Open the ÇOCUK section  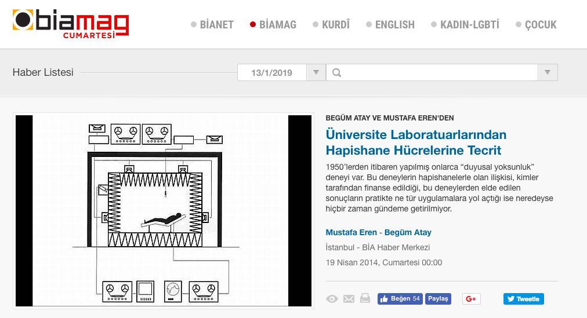point(536,25)
